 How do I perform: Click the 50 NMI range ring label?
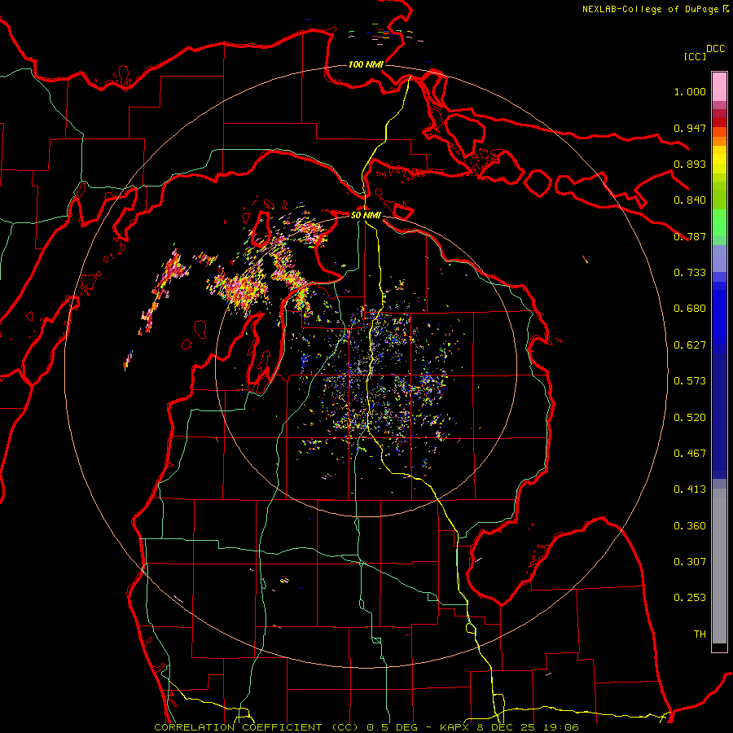pos(366,215)
